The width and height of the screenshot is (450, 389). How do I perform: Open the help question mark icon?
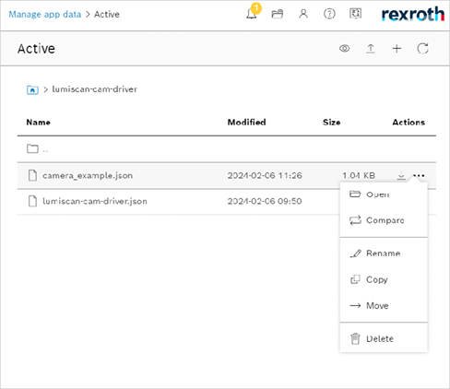coord(329,14)
